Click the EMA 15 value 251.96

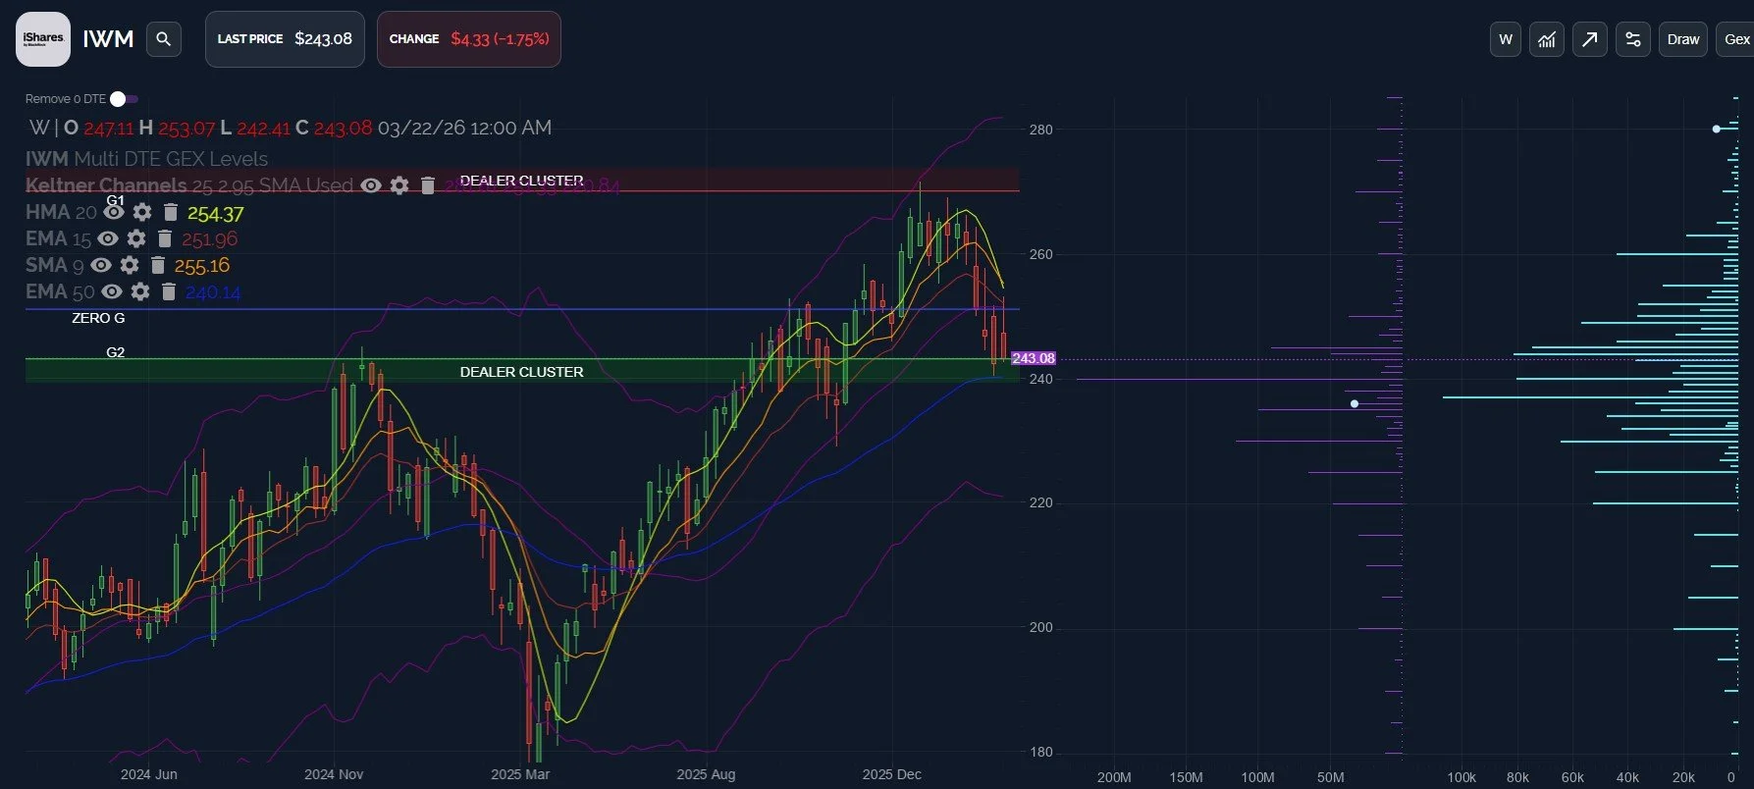(209, 239)
